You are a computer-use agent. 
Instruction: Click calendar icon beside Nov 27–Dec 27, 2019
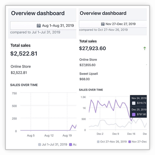point(103,24)
